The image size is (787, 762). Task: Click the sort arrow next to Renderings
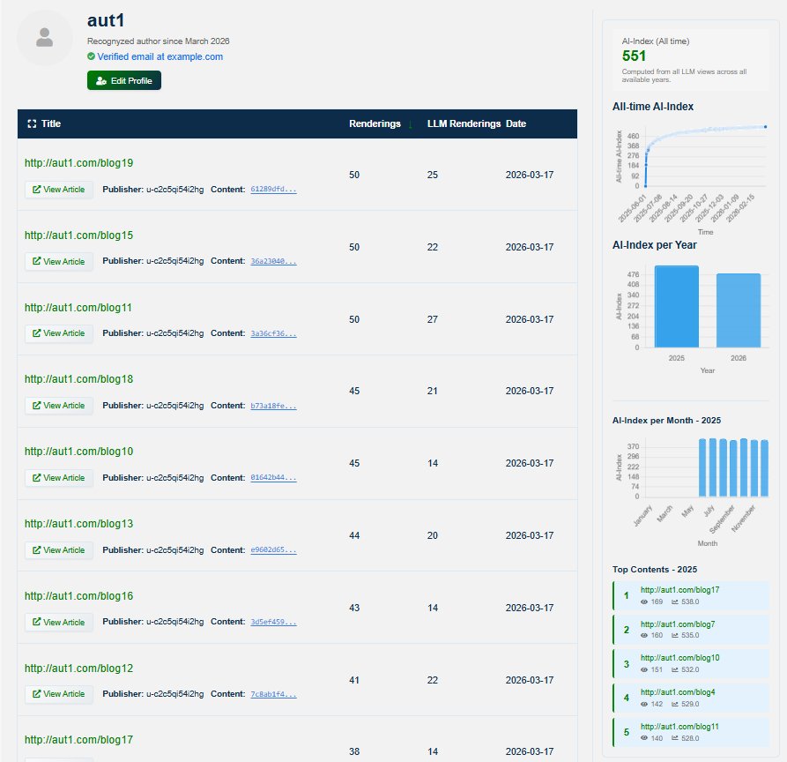410,124
